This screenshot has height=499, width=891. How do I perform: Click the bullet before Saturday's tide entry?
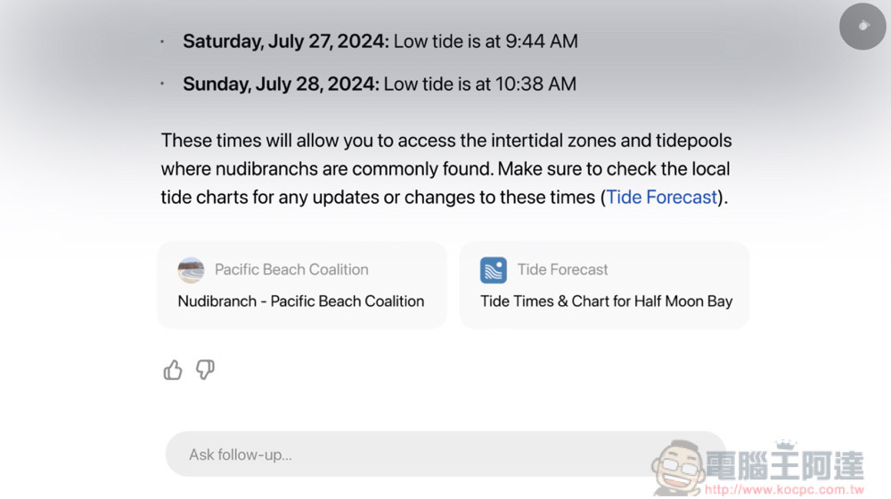click(x=162, y=42)
